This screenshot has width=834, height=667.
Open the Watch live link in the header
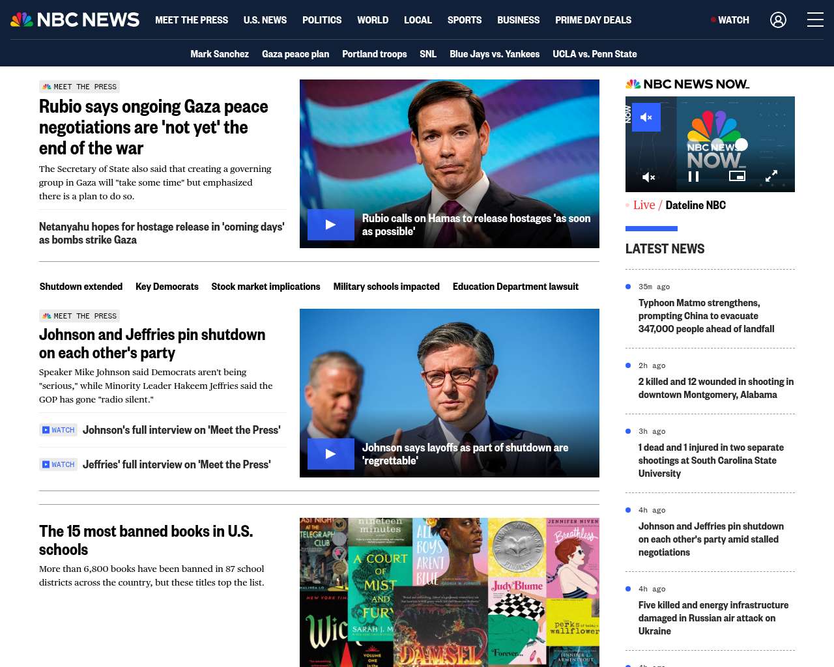click(x=730, y=20)
